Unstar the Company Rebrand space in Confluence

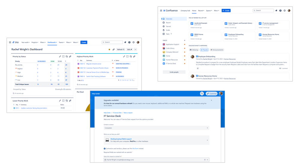(x=184, y=52)
